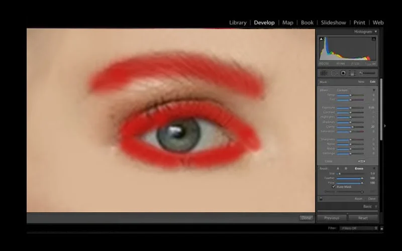Click the Sharpness slider
The width and height of the screenshot is (402, 251).
click(350, 140)
